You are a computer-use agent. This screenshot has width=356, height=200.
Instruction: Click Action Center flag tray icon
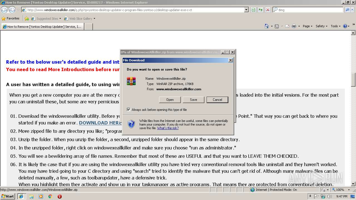click(317, 196)
